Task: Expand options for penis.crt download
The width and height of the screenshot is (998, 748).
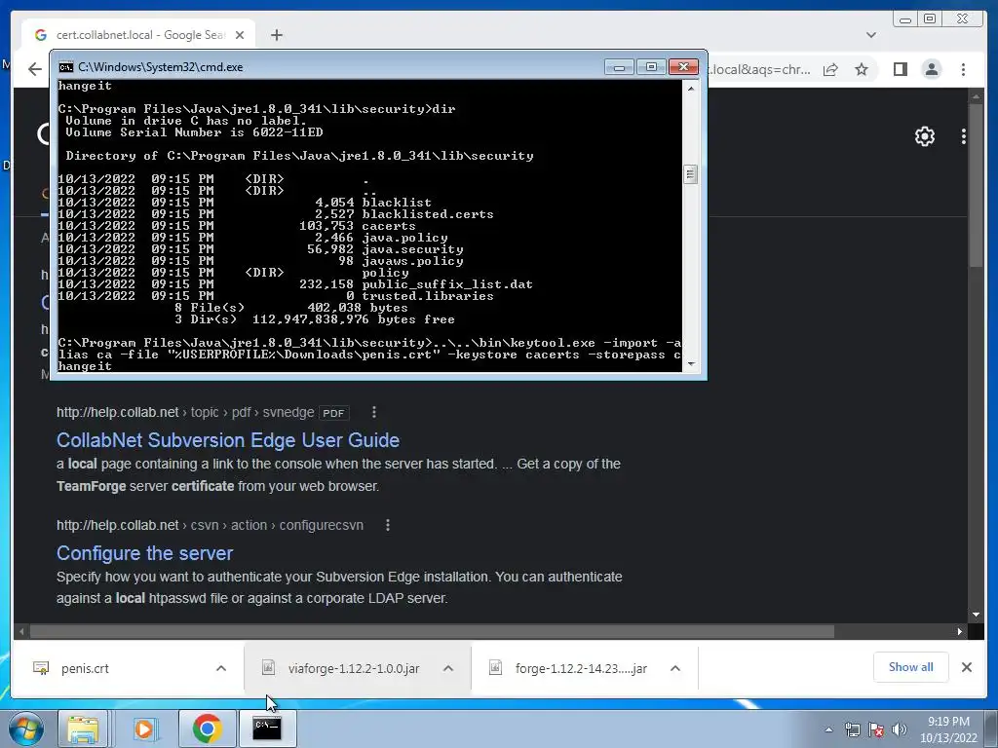Action: coord(221,668)
